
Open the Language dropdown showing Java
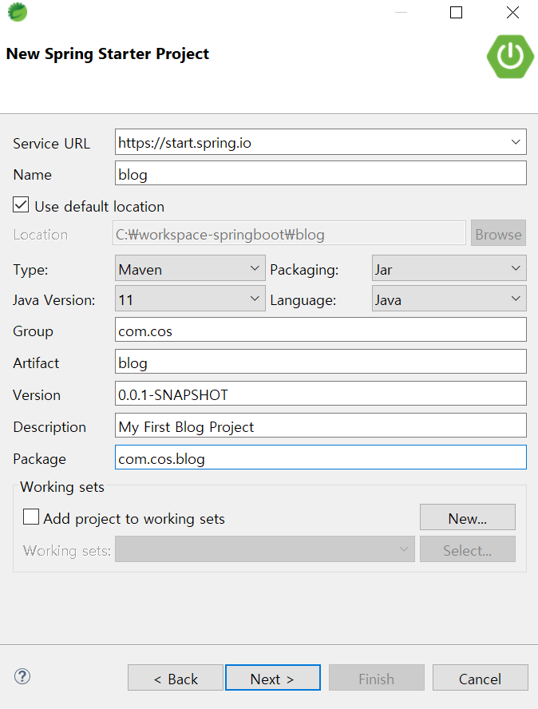click(449, 299)
